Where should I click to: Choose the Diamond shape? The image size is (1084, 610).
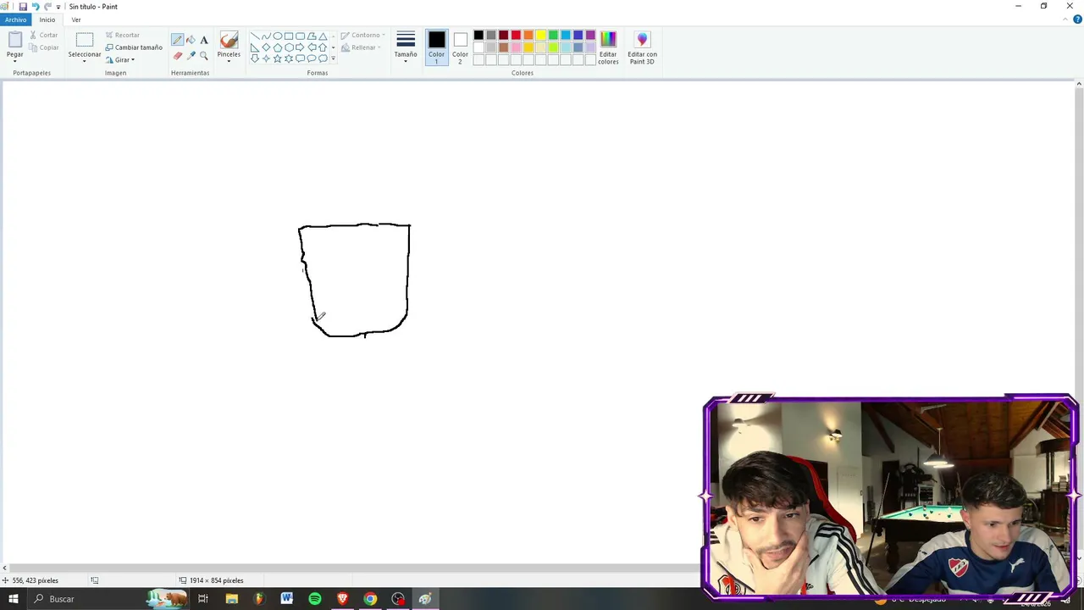[266, 47]
